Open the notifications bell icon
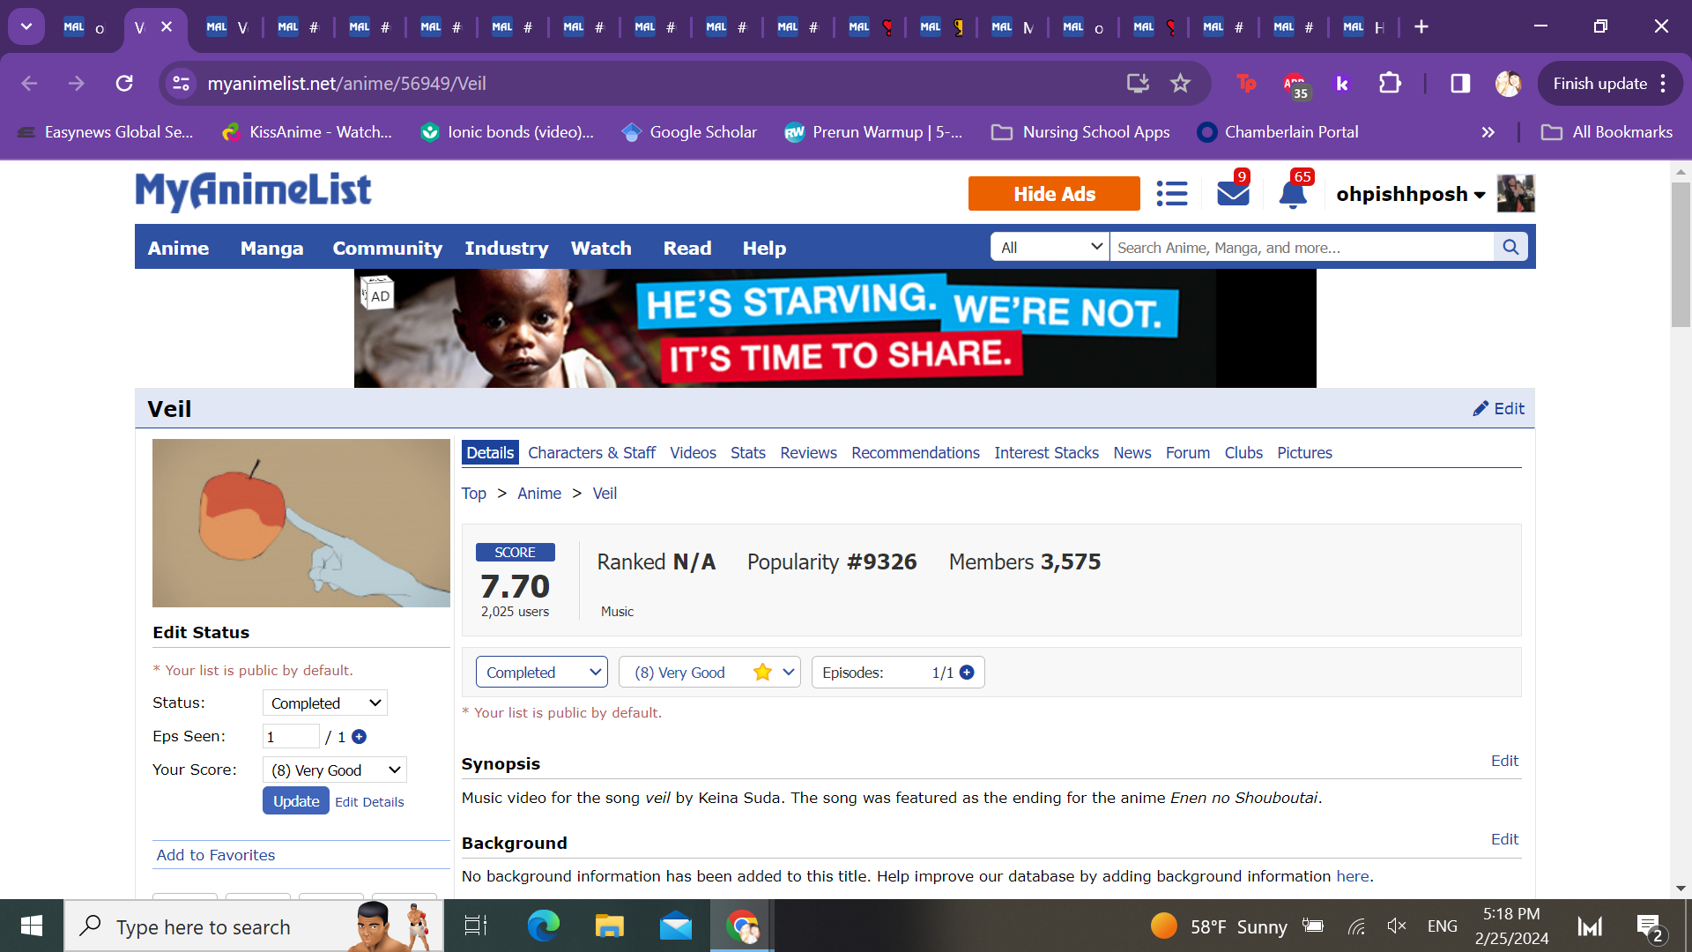This screenshot has height=952, width=1692. coord(1293,194)
